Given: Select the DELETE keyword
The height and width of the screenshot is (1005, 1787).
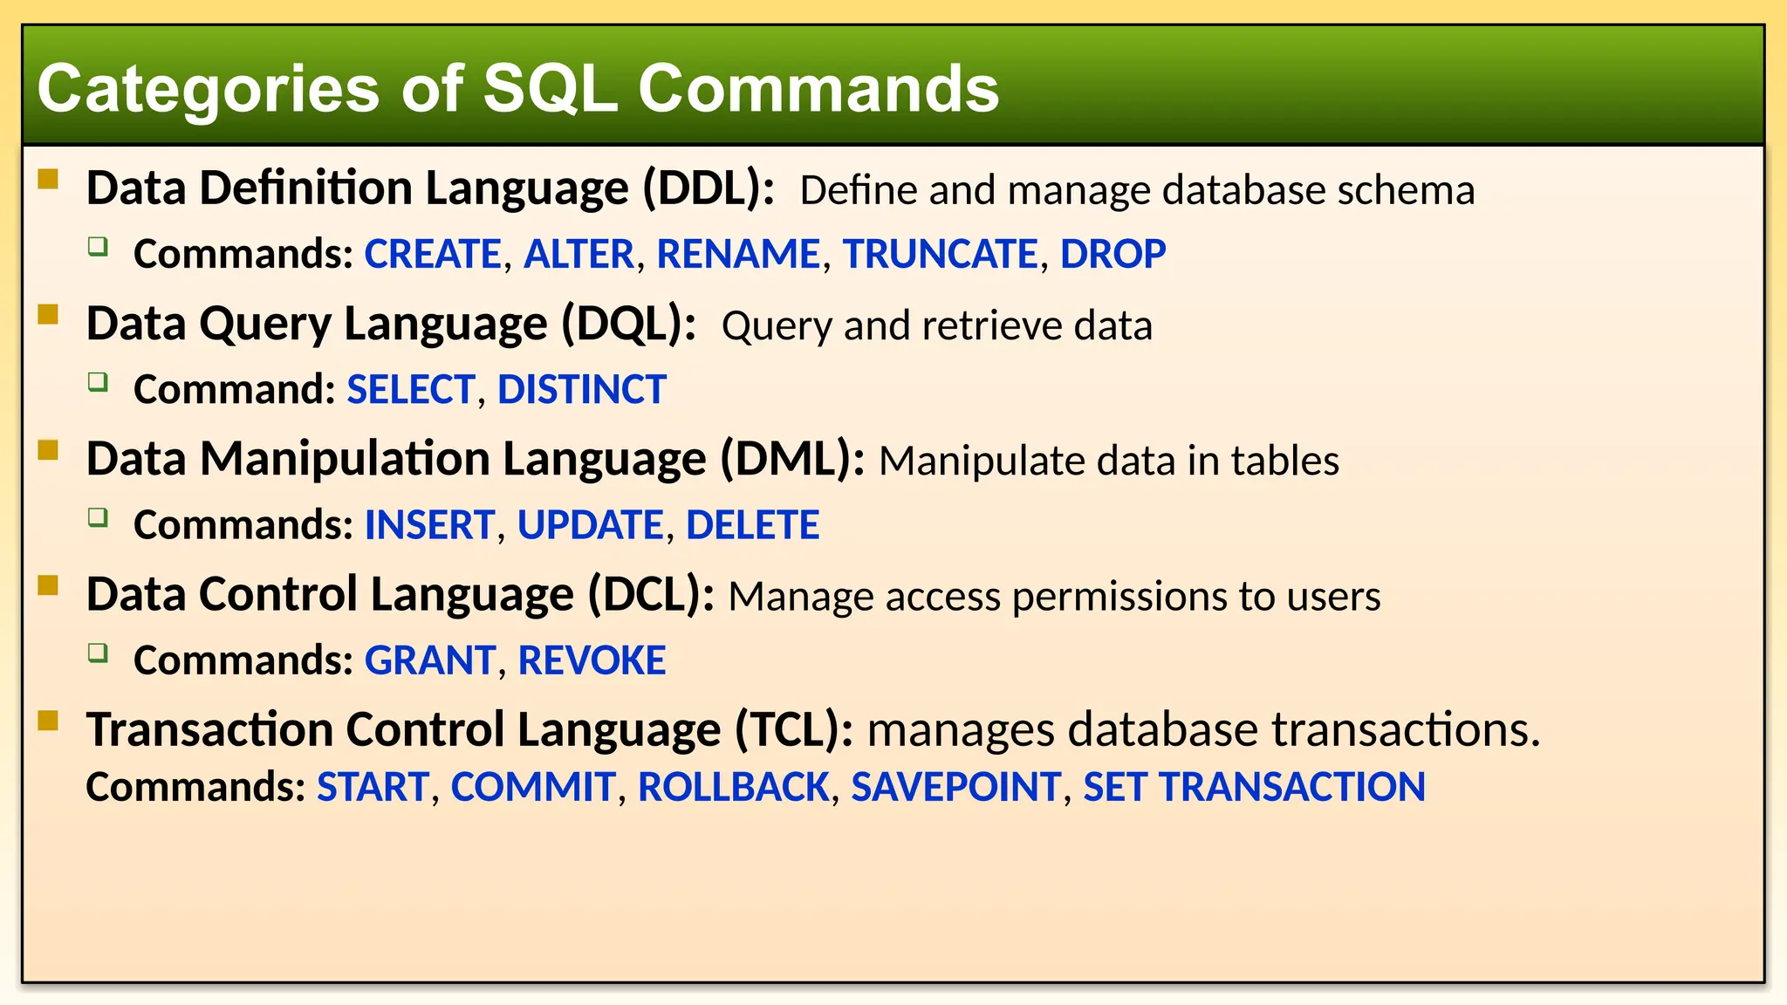Looking at the screenshot, I should pos(752,524).
